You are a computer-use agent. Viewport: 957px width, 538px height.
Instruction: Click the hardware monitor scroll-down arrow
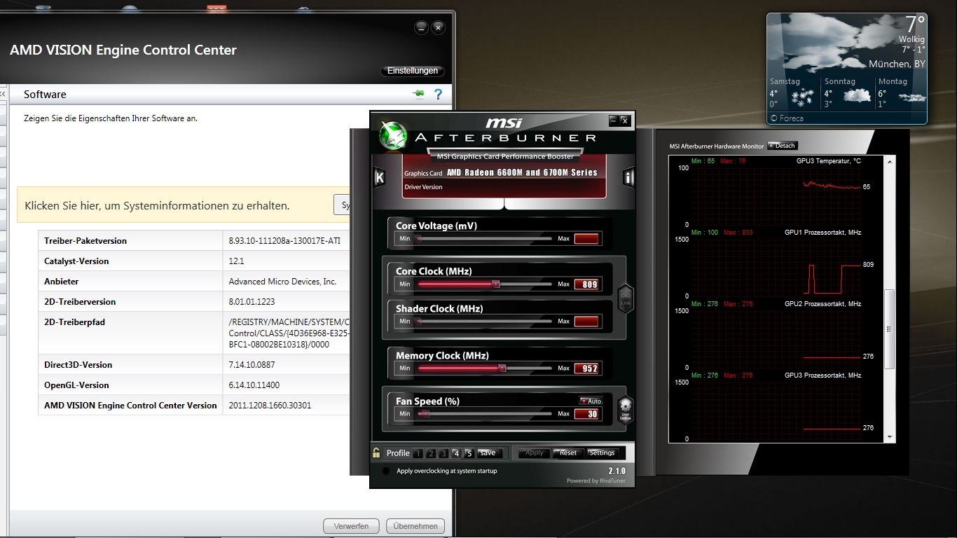click(890, 437)
